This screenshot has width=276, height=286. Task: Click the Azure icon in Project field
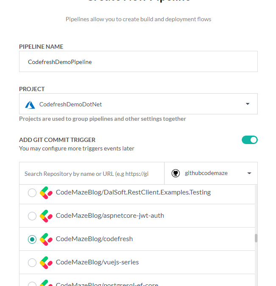(x=30, y=104)
